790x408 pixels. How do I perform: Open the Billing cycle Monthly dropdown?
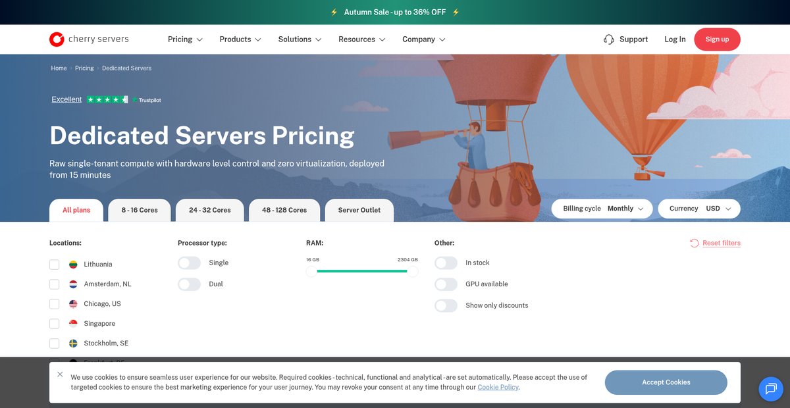coord(602,209)
